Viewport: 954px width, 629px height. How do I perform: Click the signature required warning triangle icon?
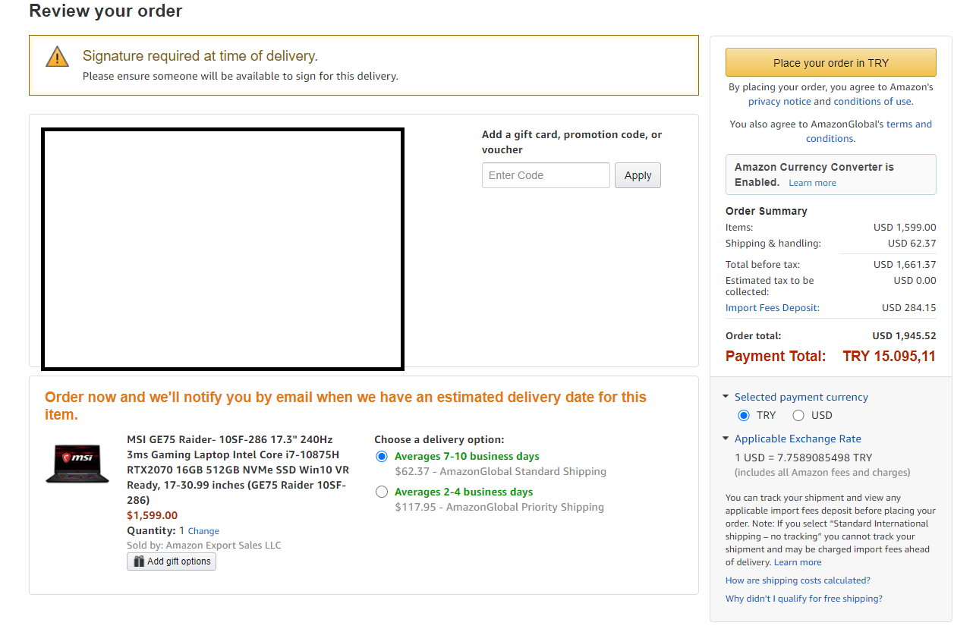pos(57,57)
